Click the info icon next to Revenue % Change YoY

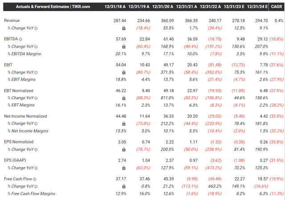tap(36, 29)
